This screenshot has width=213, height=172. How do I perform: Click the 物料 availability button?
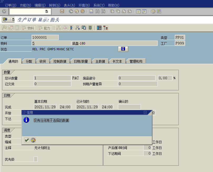(28, 28)
